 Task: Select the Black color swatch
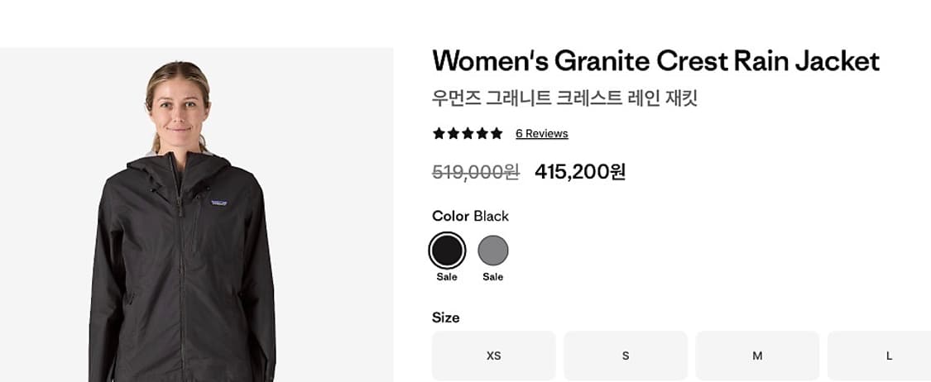pos(447,250)
